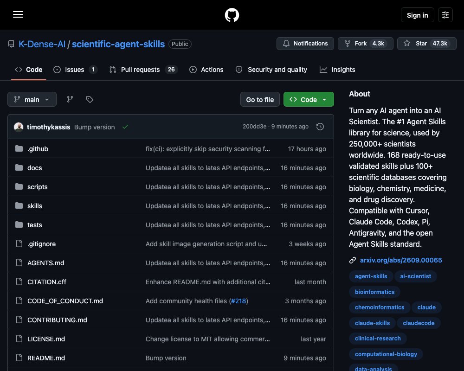The width and height of the screenshot is (464, 371).
Task: Switch to the Issues tab
Action: 75,70
